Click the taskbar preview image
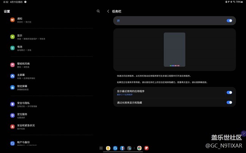Image resolution: width=246 pixels, height=153 pixels. (x=174, y=50)
